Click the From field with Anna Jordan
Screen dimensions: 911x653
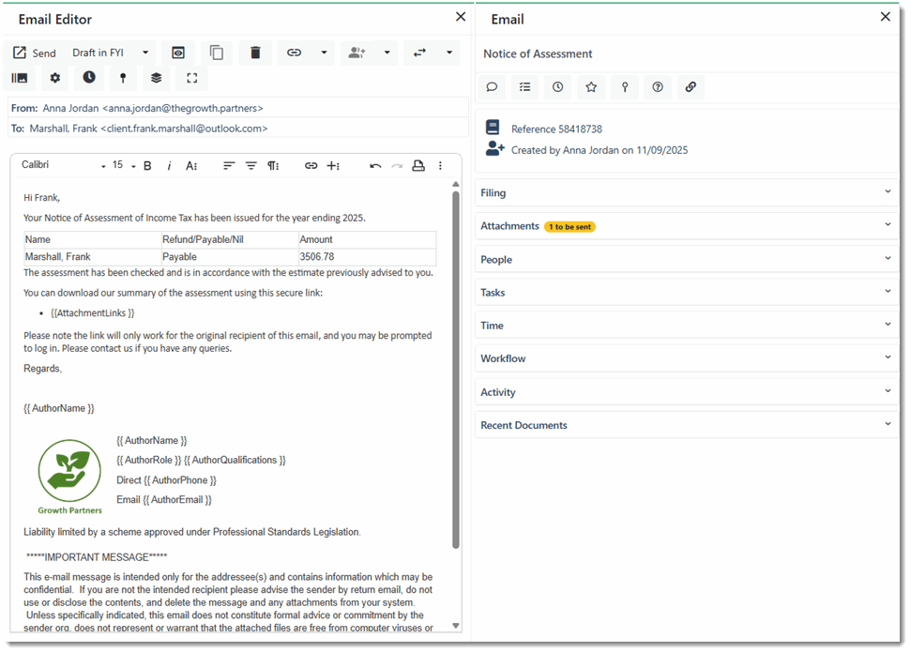[238, 108]
